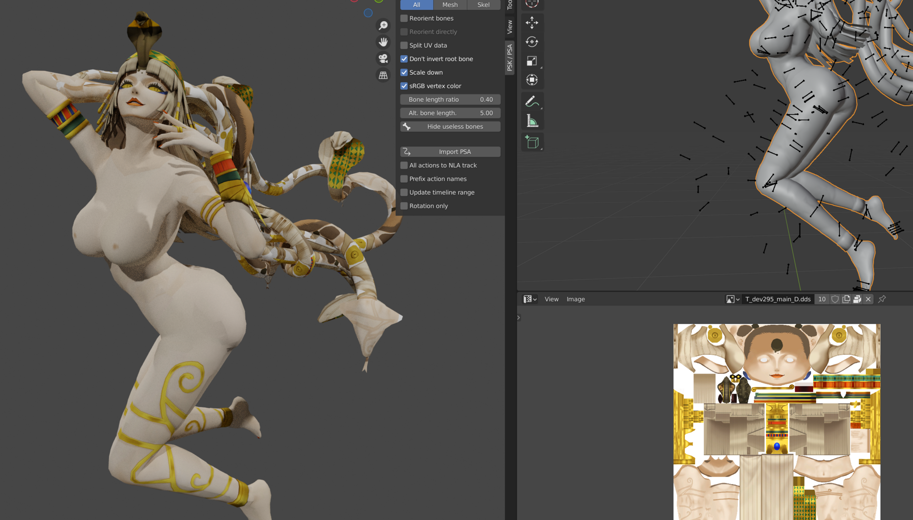
Task: Click the T_dev295_main_D.dds image name field
Action: [x=778, y=299]
